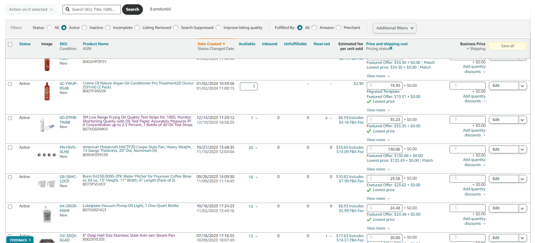The height and width of the screenshot is (243, 535).
Task: Expand available quantity 7 for 3M strips
Action: point(254,118)
